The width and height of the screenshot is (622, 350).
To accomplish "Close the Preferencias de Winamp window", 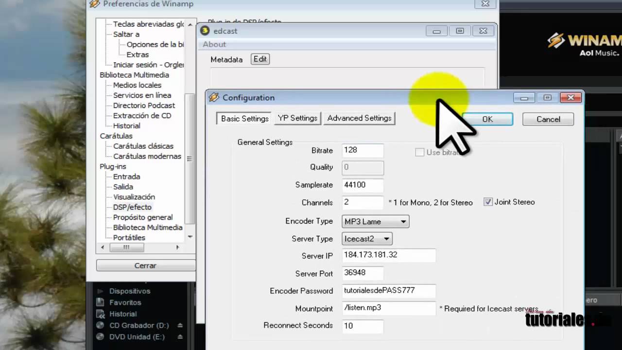I will (x=485, y=4).
